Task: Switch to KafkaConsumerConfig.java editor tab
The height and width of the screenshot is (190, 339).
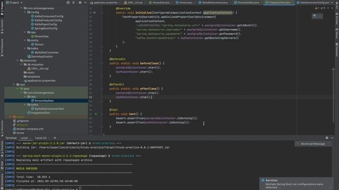Action: [x=313, y=3]
